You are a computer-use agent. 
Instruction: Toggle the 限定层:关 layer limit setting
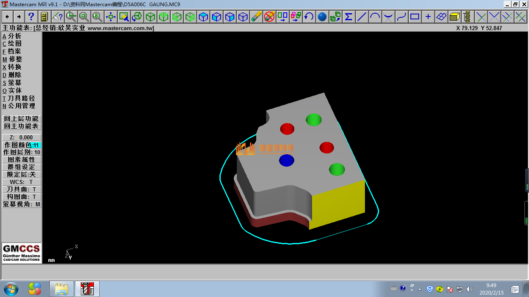point(21,174)
